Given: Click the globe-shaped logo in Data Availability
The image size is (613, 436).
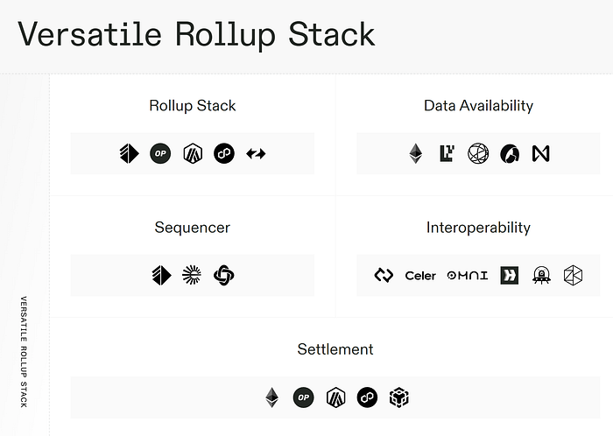Looking at the screenshot, I should (478, 153).
